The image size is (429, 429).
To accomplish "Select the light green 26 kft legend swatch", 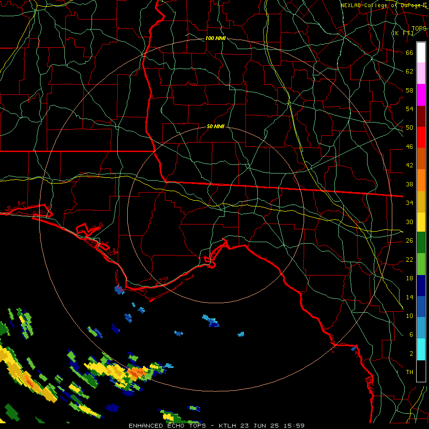I will click(x=421, y=264).
